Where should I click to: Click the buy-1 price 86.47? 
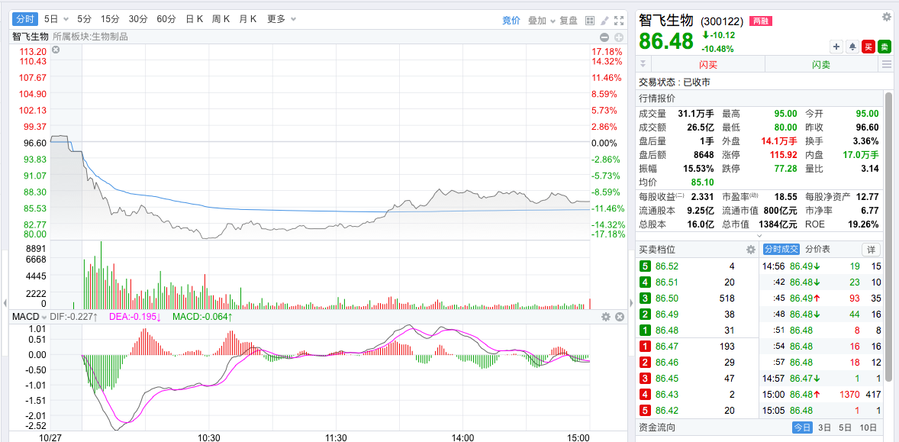(667, 346)
